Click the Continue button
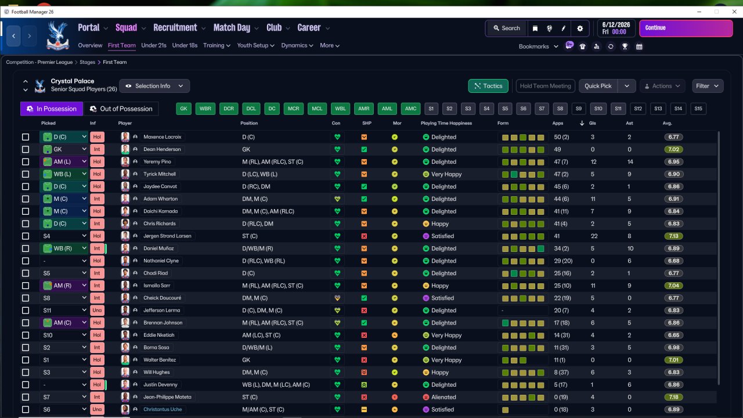Viewport: 743px width, 418px height. click(x=686, y=28)
